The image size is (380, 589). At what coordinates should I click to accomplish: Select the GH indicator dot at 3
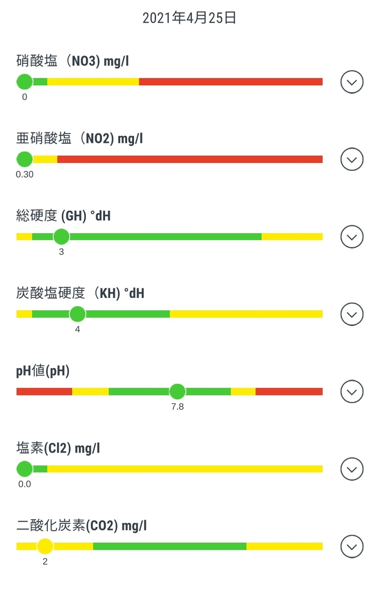point(61,237)
